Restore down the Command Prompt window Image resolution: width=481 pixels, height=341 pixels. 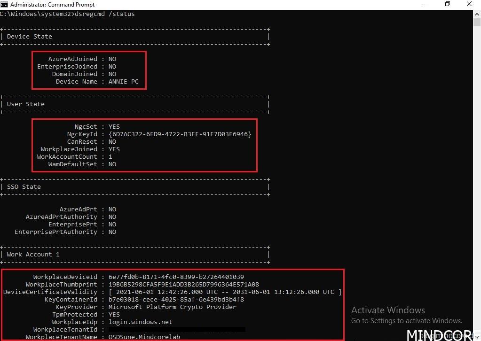tap(448, 4)
